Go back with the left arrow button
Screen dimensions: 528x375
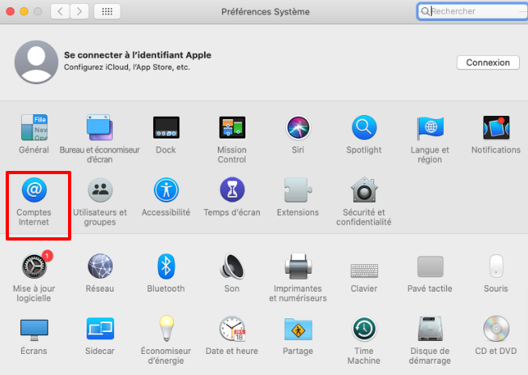60,11
